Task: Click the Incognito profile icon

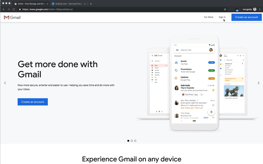Action: pyautogui.click(x=255, y=9)
